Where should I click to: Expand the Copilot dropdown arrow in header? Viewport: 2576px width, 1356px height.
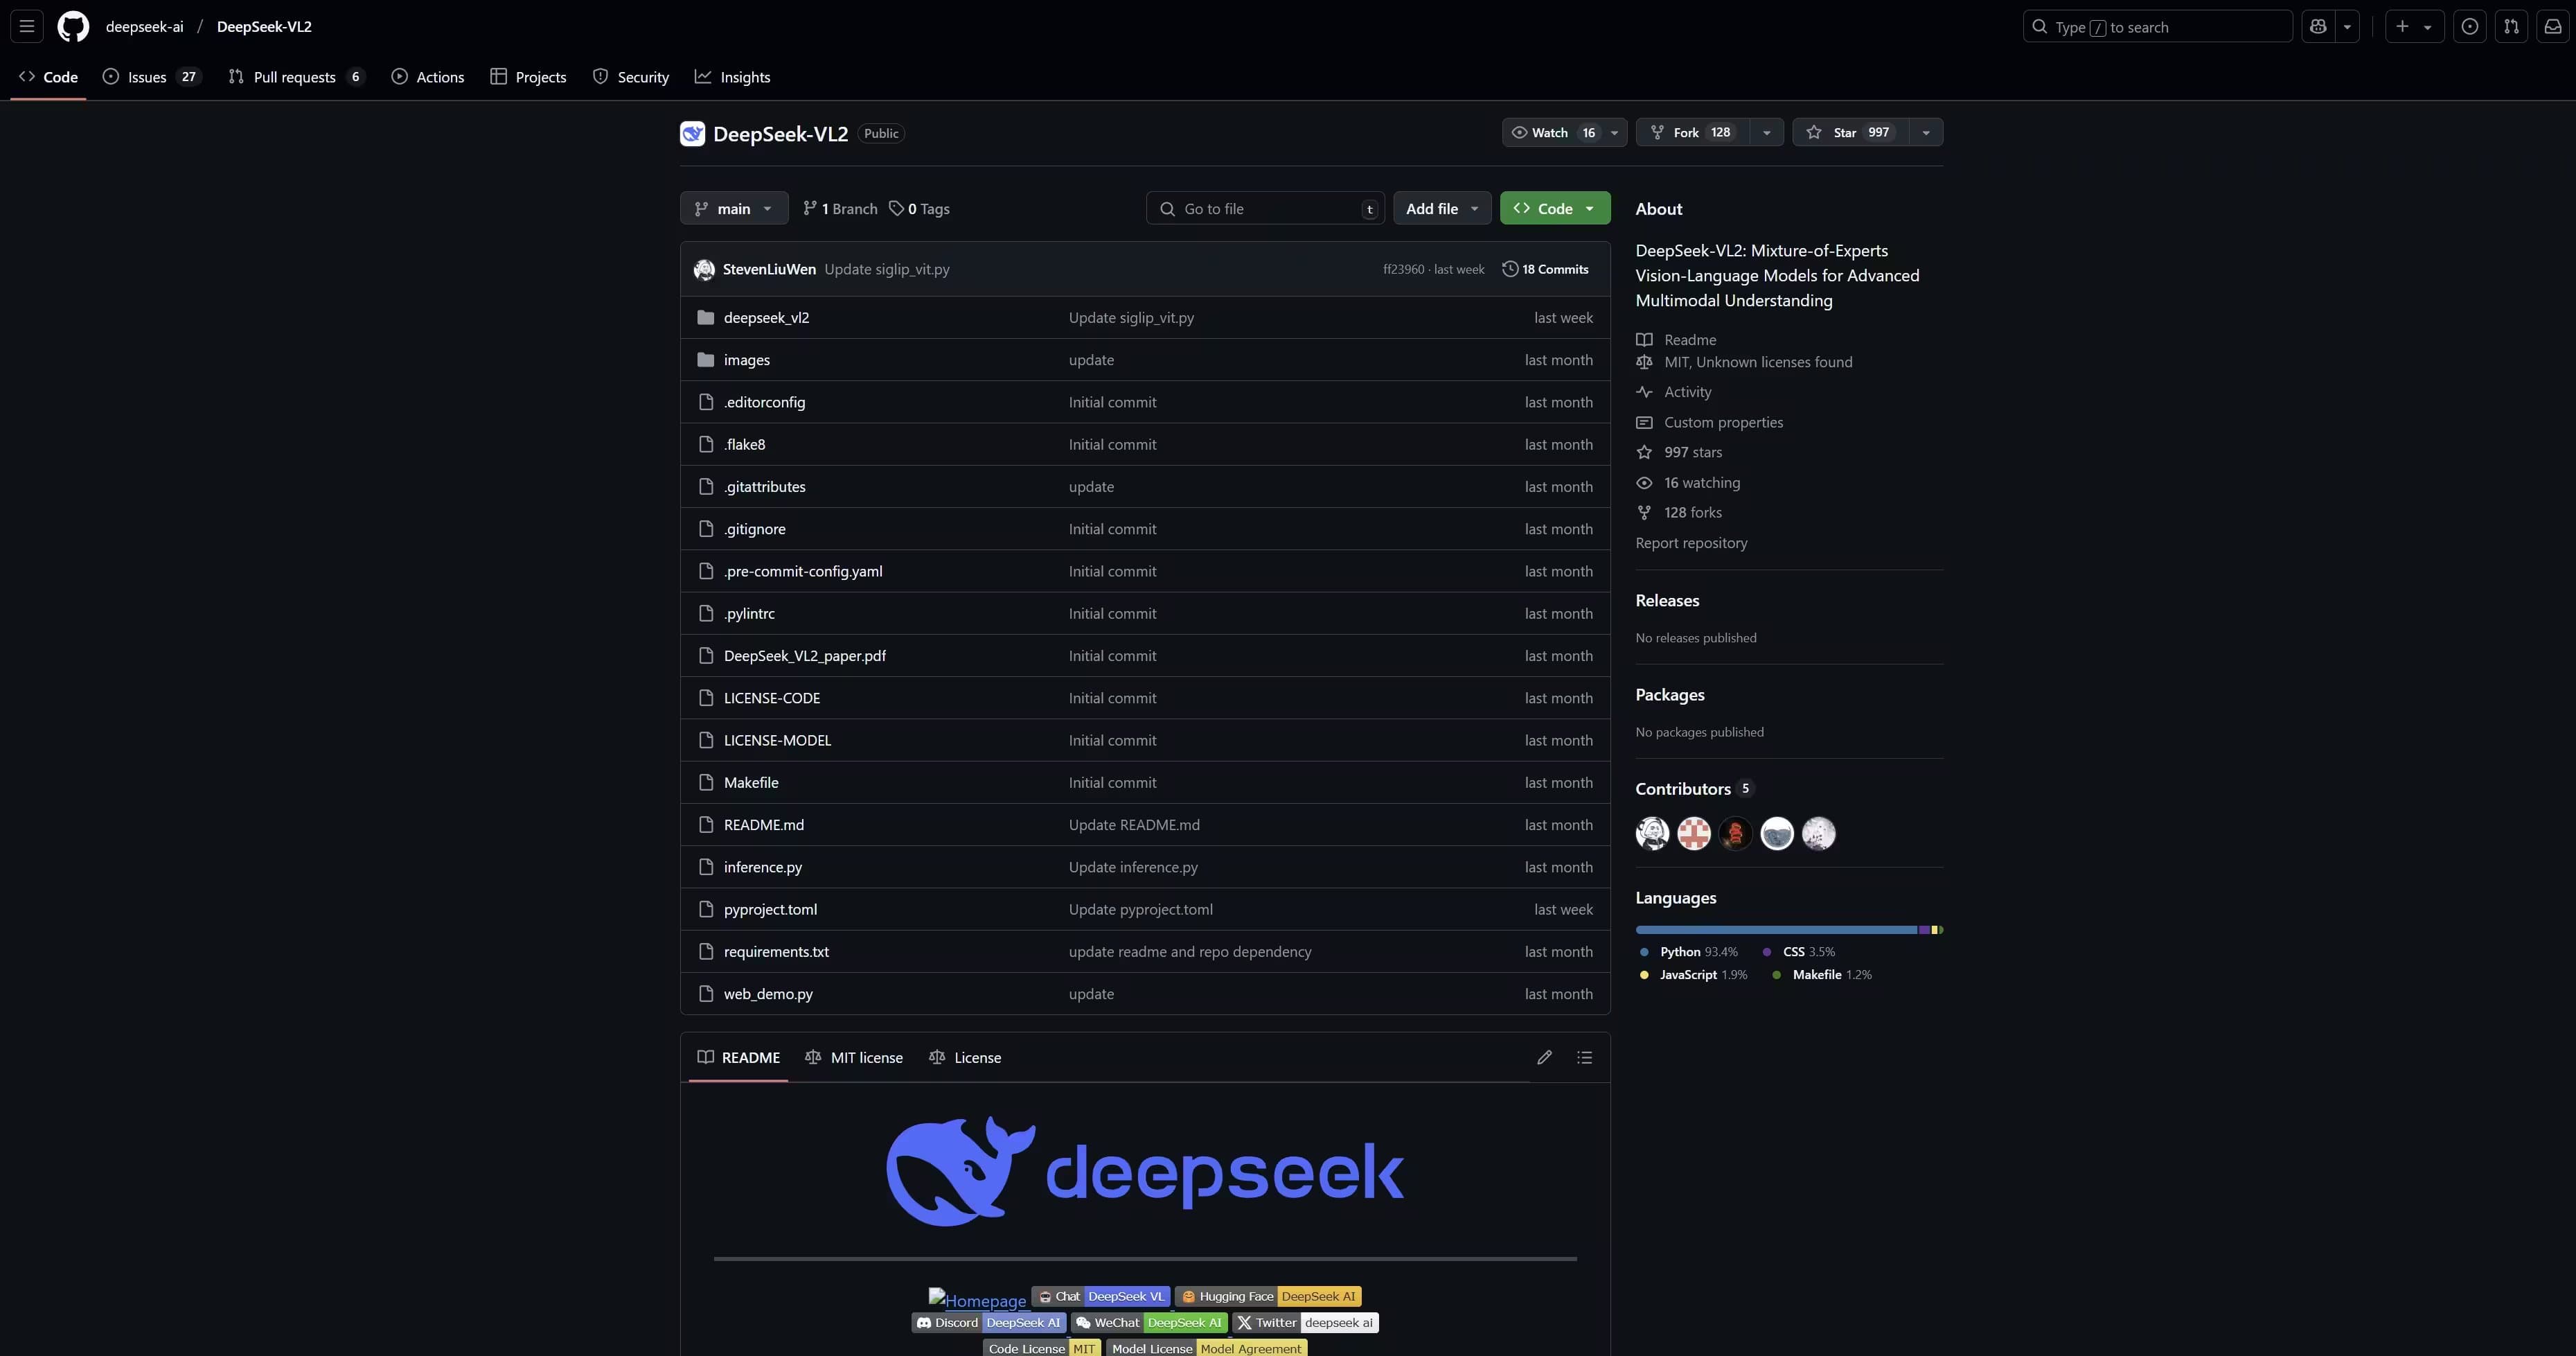(2347, 27)
